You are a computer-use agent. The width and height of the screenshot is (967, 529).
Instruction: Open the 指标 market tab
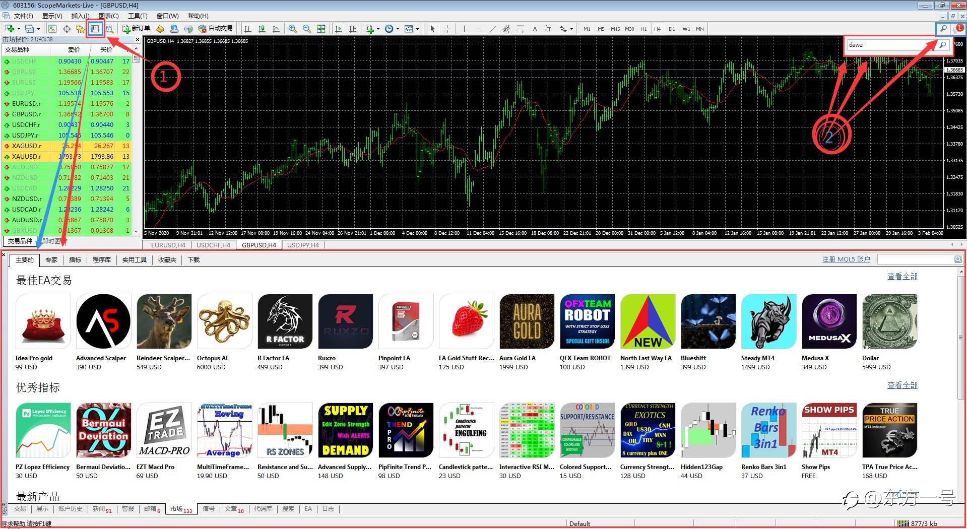(x=75, y=260)
